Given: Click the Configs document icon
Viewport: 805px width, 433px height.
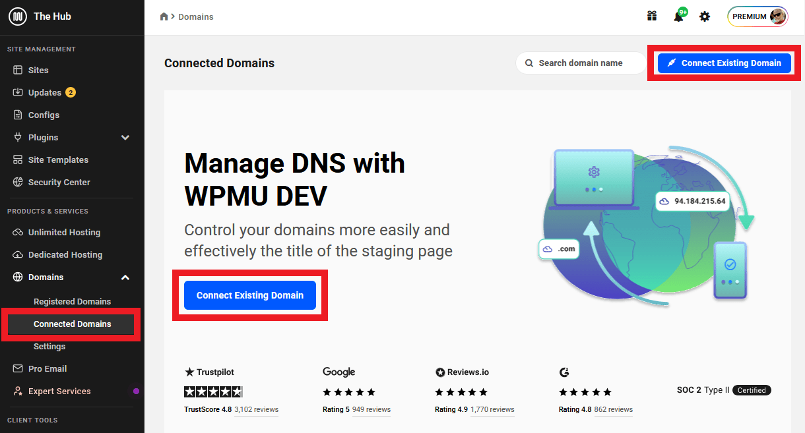Looking at the screenshot, I should point(18,115).
